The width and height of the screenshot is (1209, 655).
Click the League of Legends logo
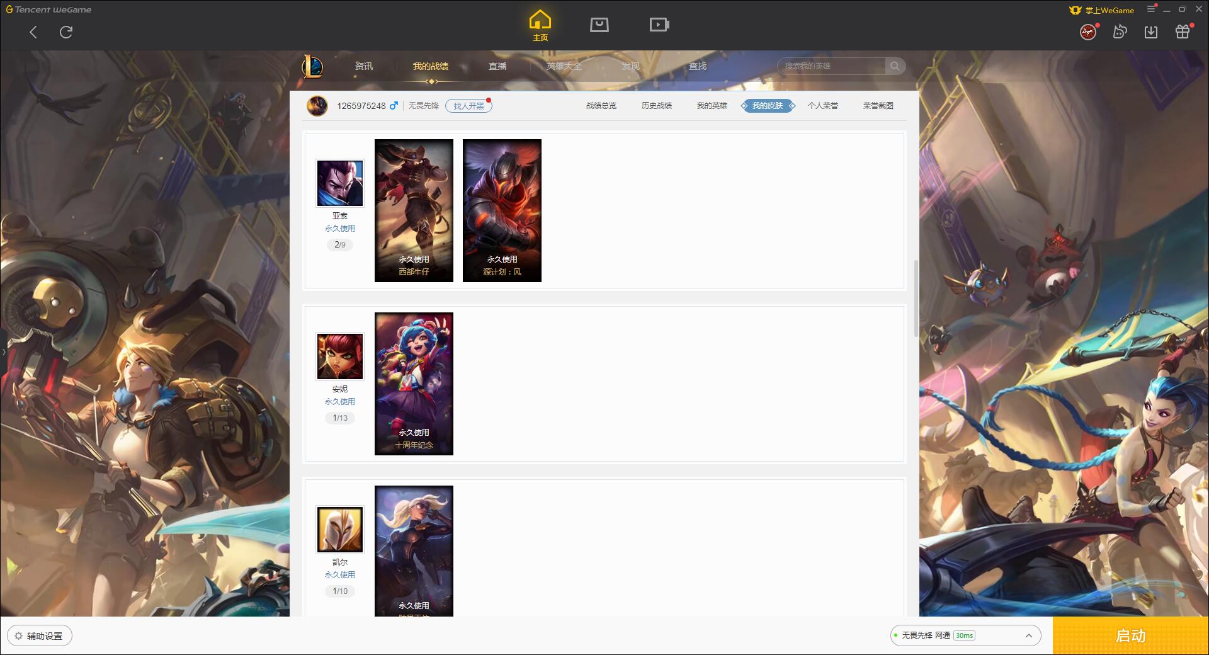(312, 66)
